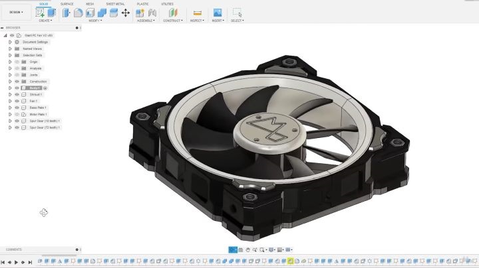Click the Joint icon in Assemble
Screen dimensions: 479x268
(x=152, y=13)
